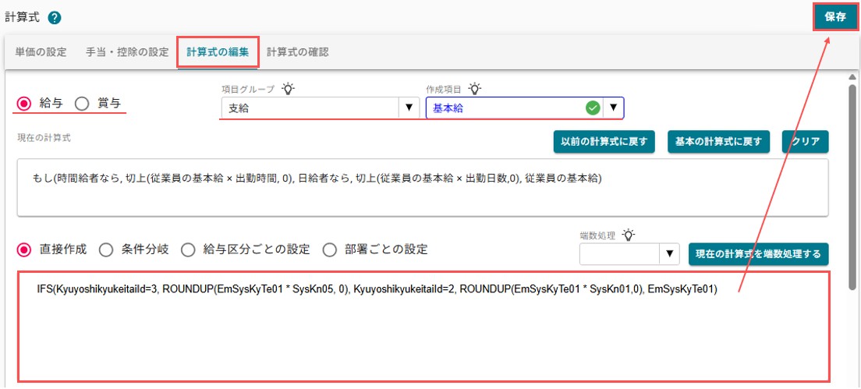Click the scrollbar up arrow
This screenshot has width=861, height=389.
(852, 77)
